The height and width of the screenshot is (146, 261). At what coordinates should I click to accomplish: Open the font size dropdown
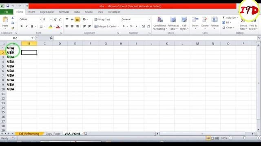coord(51,19)
